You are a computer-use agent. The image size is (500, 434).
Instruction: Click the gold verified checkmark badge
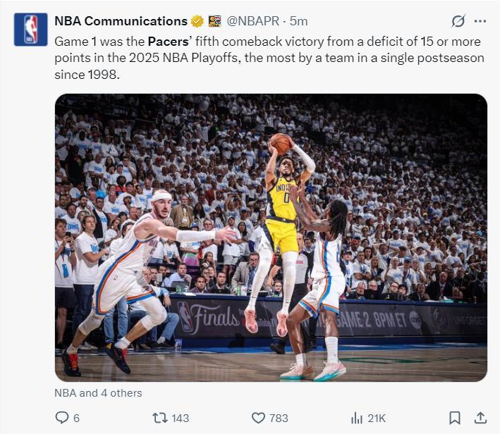coord(197,21)
